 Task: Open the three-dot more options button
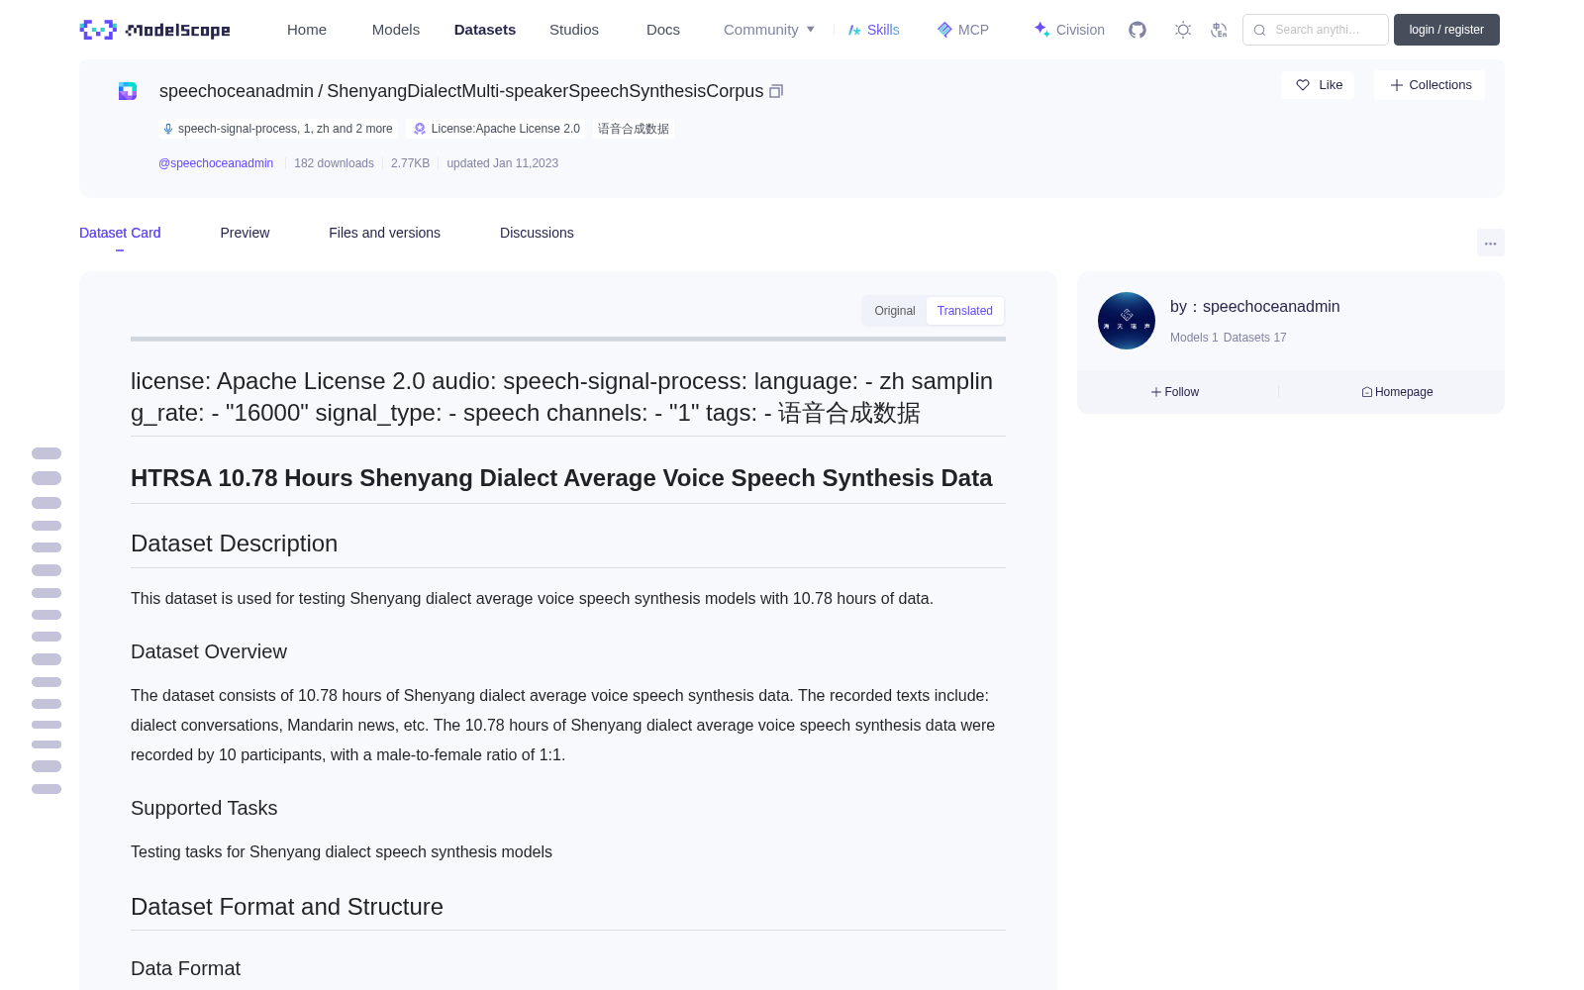coord(1490,243)
